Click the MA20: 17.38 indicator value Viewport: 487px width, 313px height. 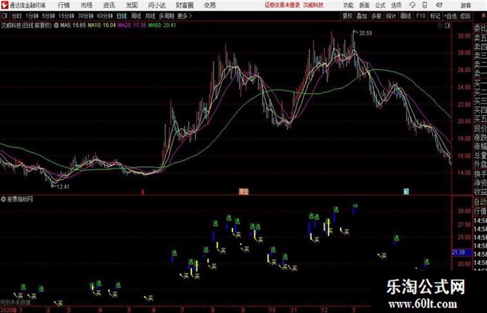click(132, 25)
